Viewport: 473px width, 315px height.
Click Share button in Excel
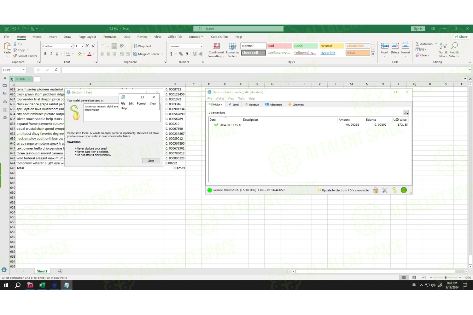[x=461, y=37]
